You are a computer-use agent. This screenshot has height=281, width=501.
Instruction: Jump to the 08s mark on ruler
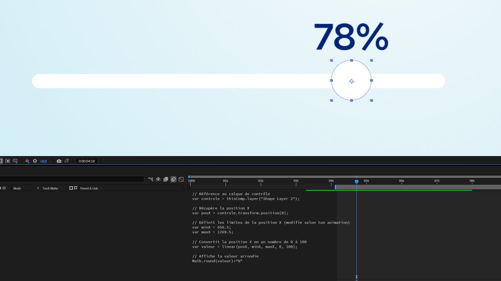pyautogui.click(x=472, y=182)
